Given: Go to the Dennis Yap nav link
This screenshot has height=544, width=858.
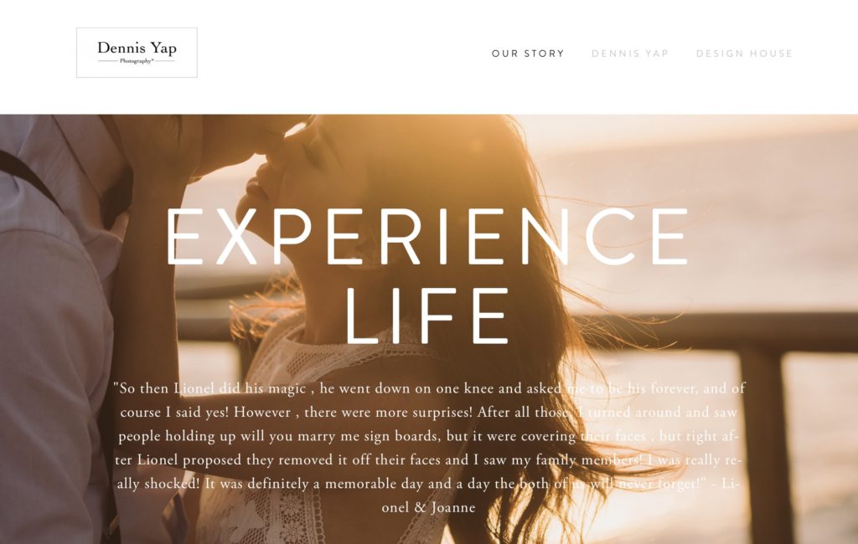Looking at the screenshot, I should (x=630, y=54).
